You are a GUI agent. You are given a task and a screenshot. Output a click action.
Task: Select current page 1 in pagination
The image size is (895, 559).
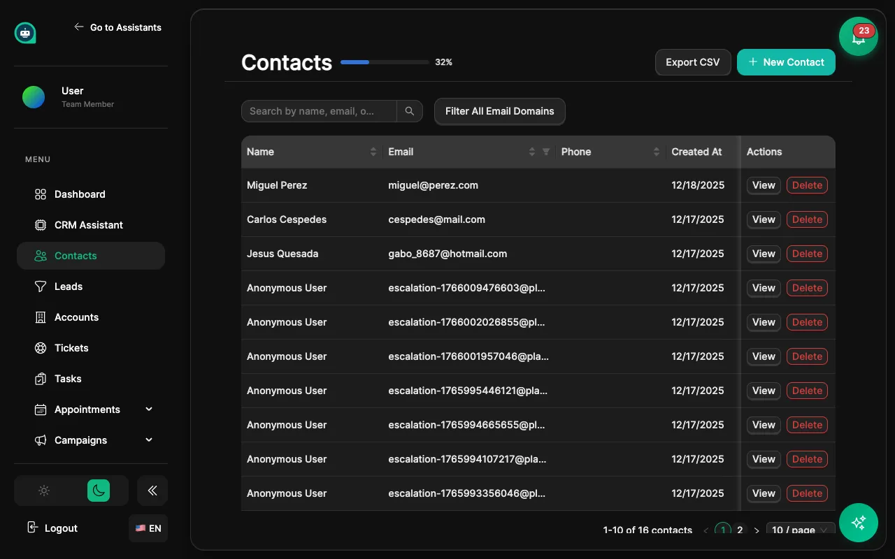click(723, 530)
